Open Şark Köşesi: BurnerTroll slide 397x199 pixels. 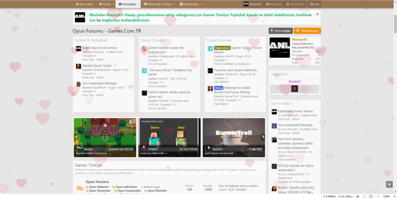234,138
